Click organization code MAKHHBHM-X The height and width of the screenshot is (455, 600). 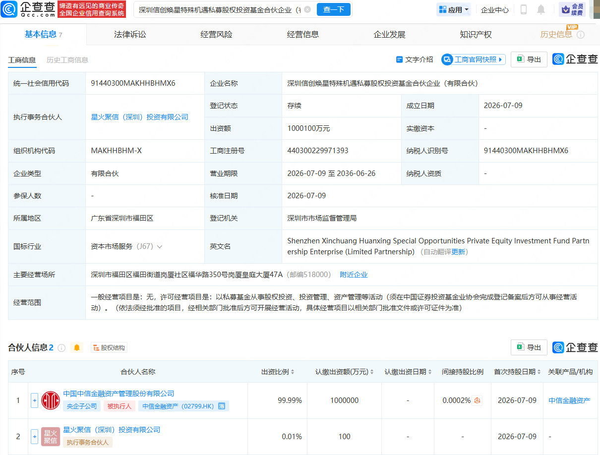point(117,151)
